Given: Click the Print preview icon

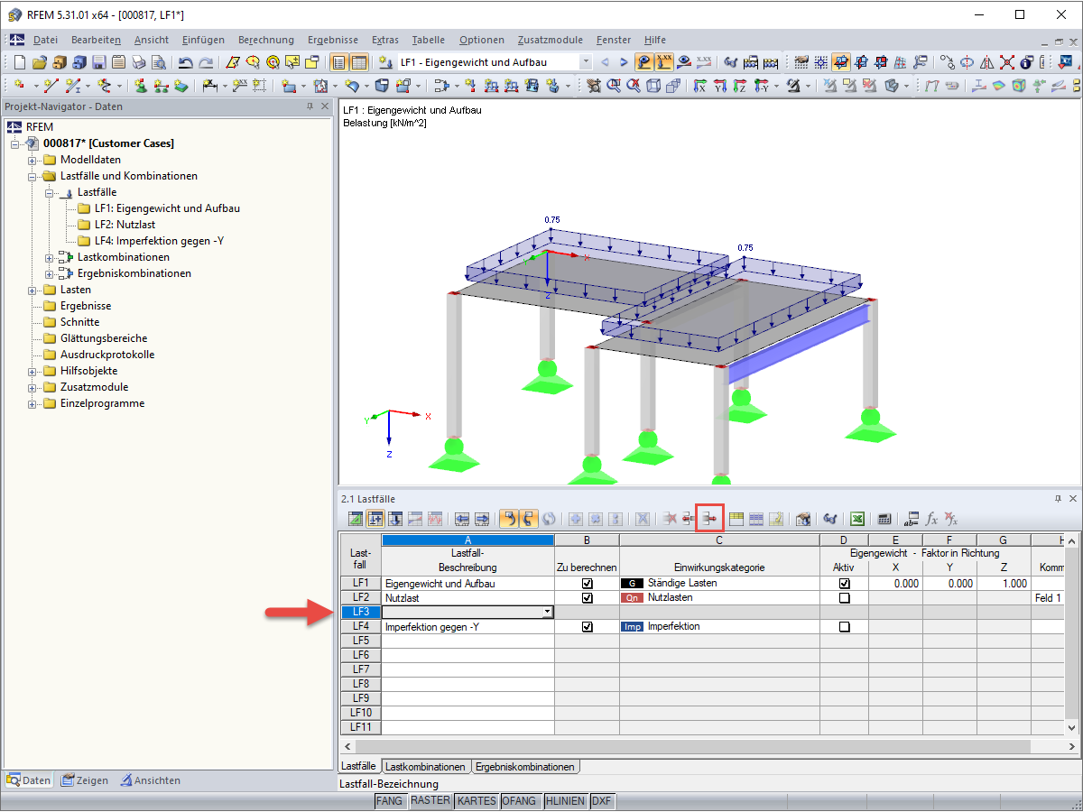Looking at the screenshot, I should pos(158,62).
